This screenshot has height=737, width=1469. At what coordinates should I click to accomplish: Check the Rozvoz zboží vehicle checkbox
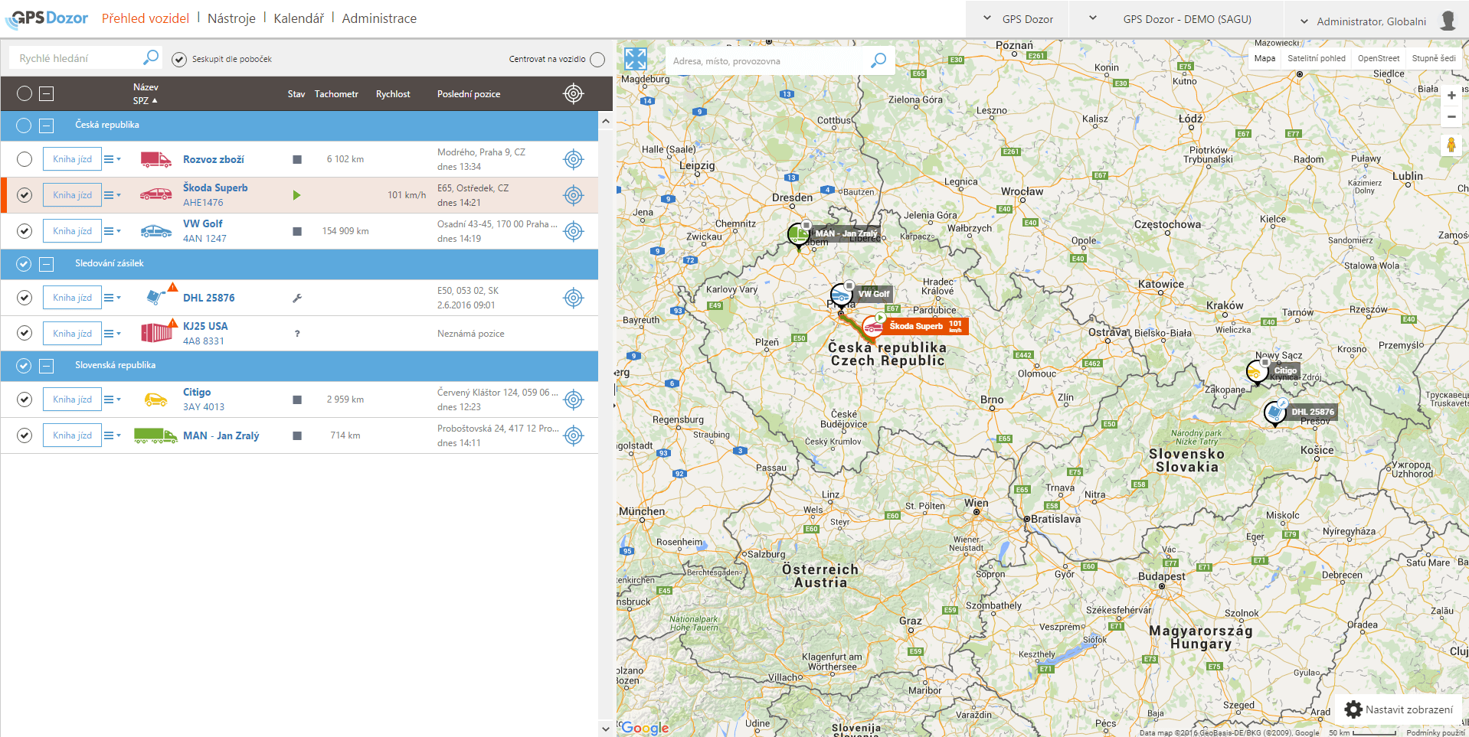coord(25,159)
